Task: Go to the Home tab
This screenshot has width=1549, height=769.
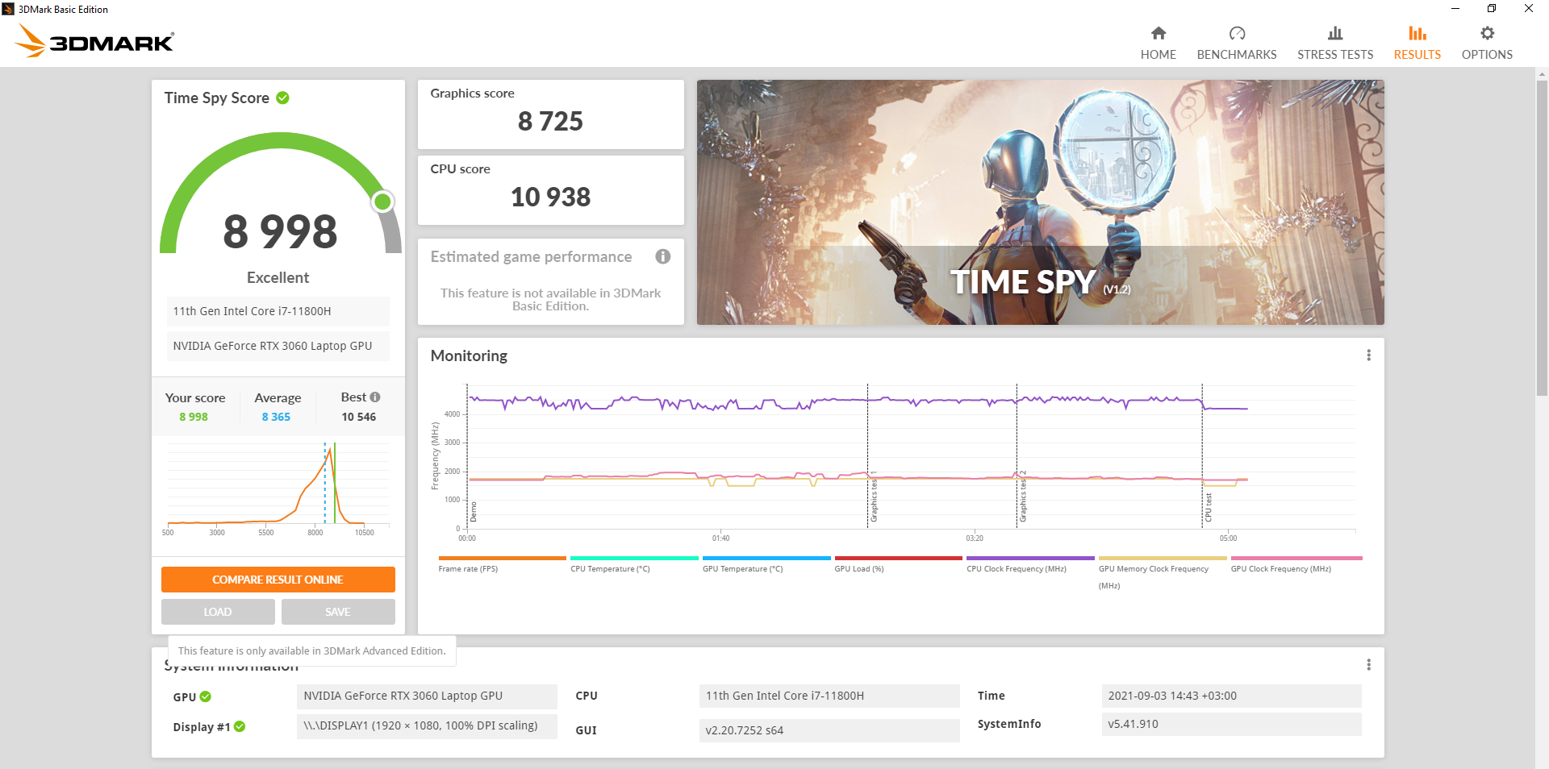Action: click(1158, 43)
